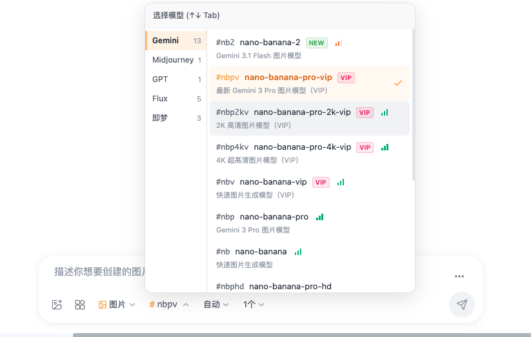The height and width of the screenshot is (337, 531).
Task: Choose the #nbpv nano-banana-pro-vip model
Action: point(310,83)
